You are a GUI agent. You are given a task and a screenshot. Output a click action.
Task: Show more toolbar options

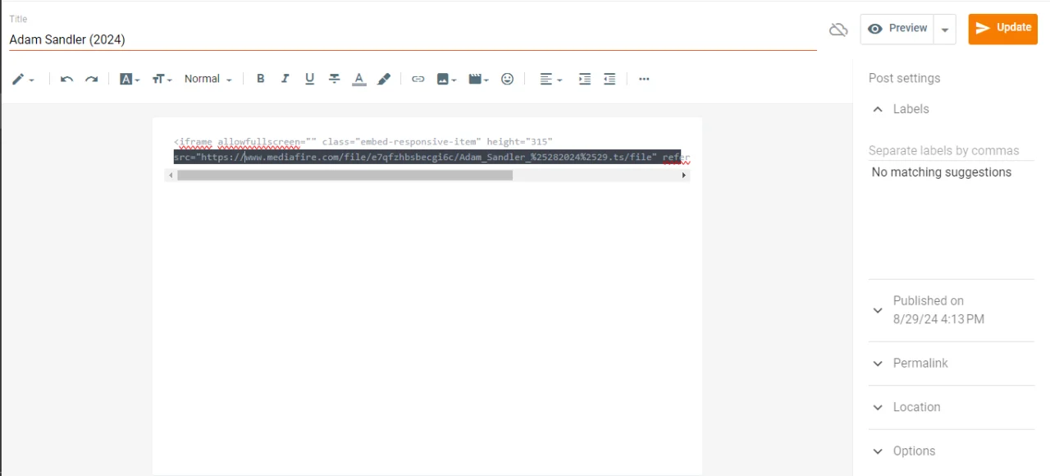(644, 79)
